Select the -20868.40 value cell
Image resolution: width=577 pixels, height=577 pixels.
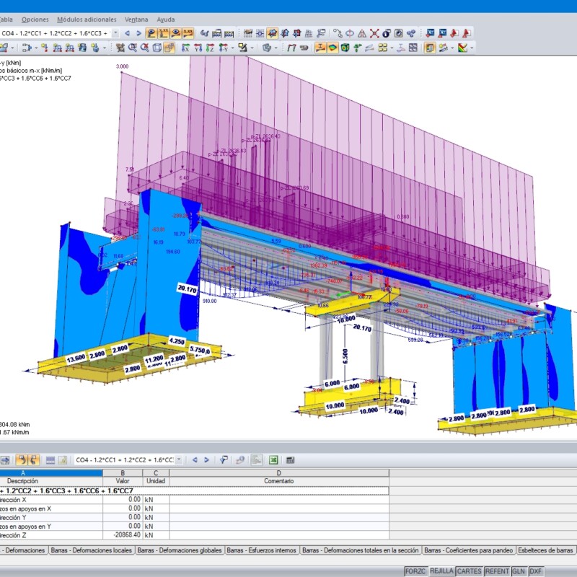[x=123, y=535]
